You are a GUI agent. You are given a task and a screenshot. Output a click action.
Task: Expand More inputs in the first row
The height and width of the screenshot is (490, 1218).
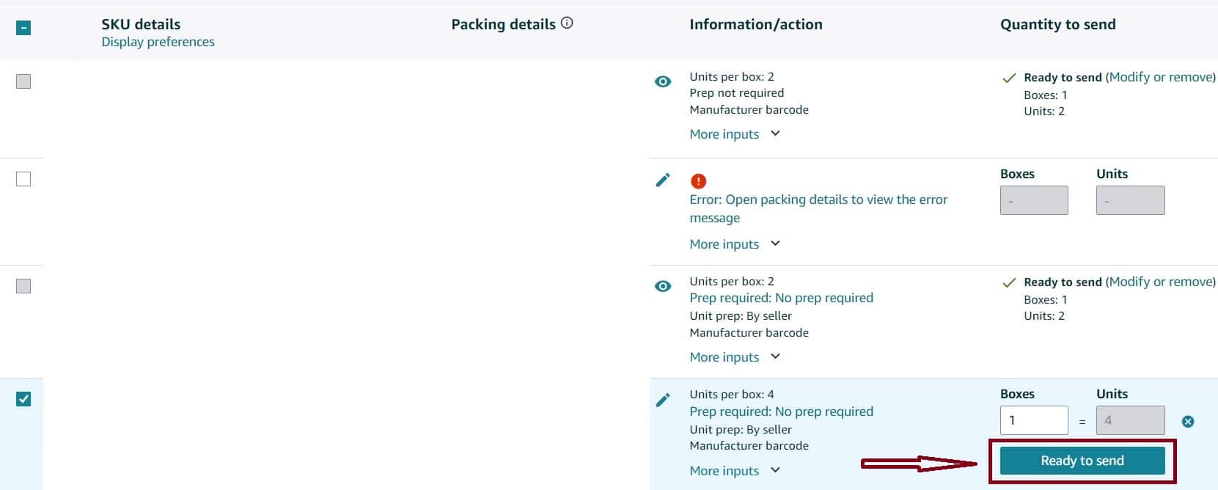coord(735,134)
